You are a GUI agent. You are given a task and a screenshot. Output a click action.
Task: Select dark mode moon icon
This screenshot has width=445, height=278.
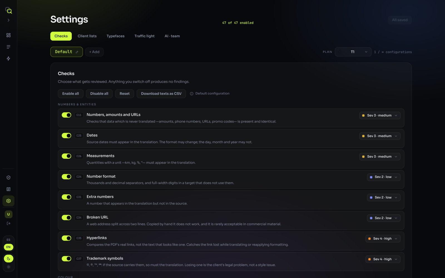pyautogui.click(x=9, y=259)
